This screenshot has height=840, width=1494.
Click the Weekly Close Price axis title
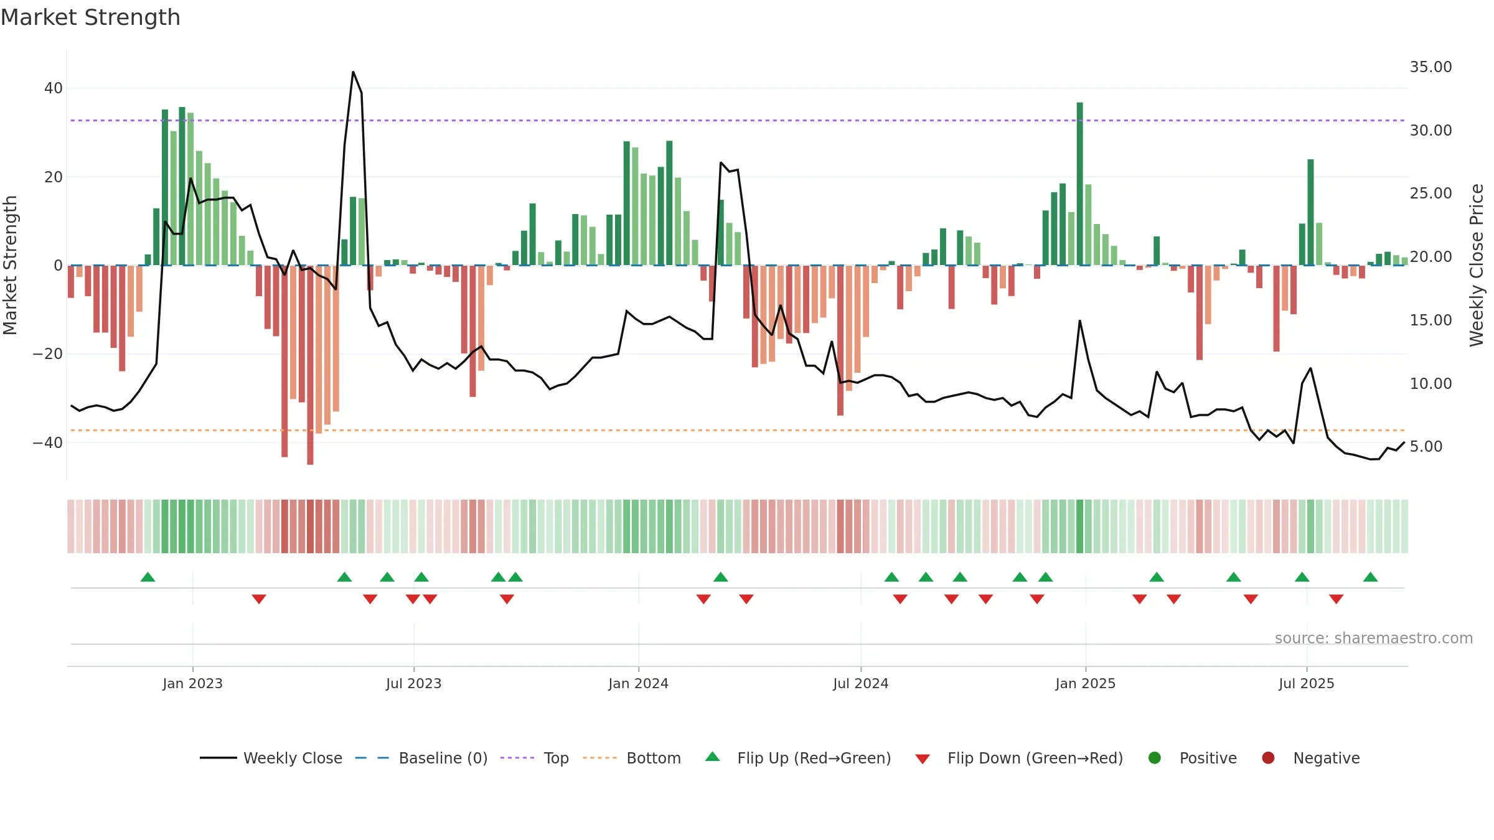coord(1477,265)
